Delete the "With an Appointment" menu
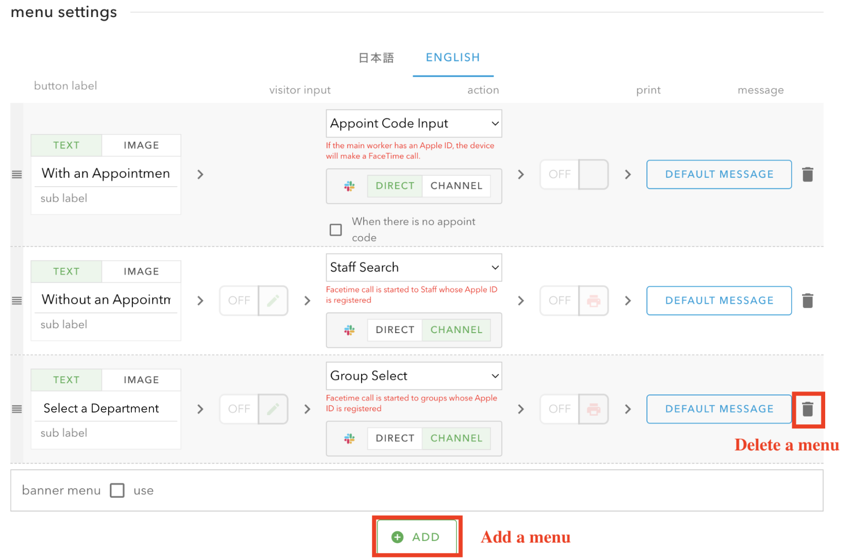This screenshot has width=852, height=560. click(808, 174)
